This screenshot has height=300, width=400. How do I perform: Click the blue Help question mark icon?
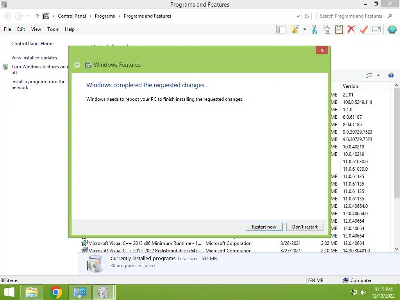[391, 75]
